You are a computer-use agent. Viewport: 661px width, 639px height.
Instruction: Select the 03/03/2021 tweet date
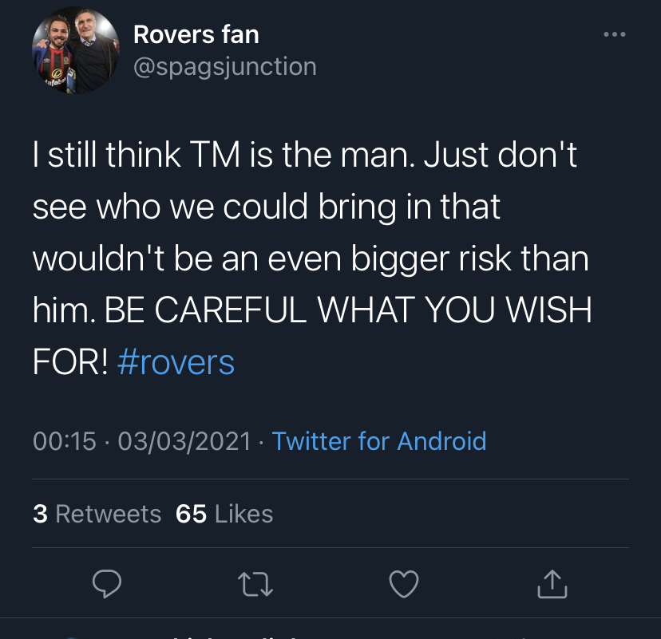click(x=184, y=440)
